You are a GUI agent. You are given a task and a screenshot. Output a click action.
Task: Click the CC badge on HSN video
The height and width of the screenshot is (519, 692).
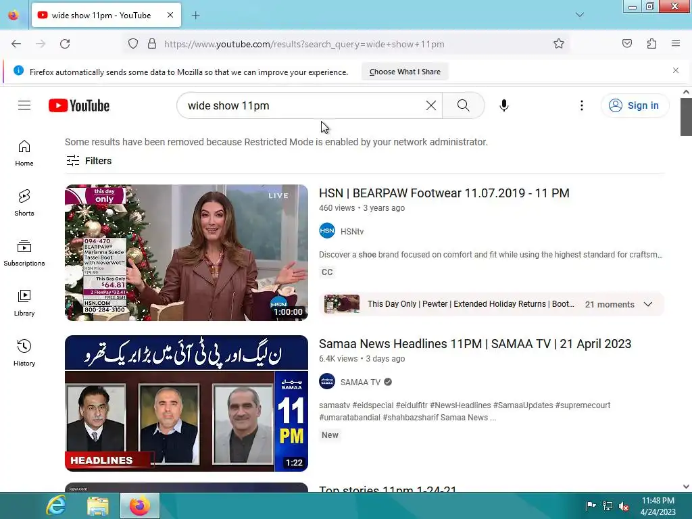pos(327,272)
